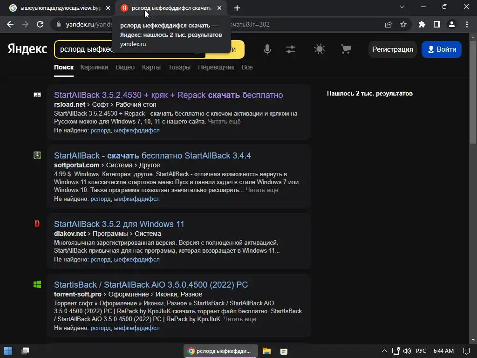This screenshot has width=477, height=358.
Task: Close the Yandex search tab
Action: pyautogui.click(x=219, y=8)
